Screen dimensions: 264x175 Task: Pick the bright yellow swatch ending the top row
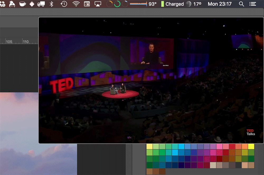251,146
